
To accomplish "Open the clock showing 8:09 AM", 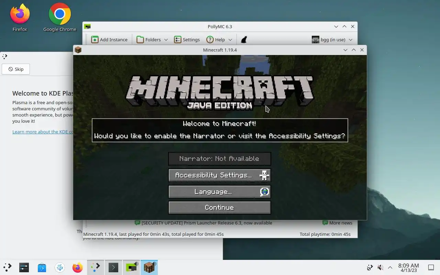I will pyautogui.click(x=408, y=267).
